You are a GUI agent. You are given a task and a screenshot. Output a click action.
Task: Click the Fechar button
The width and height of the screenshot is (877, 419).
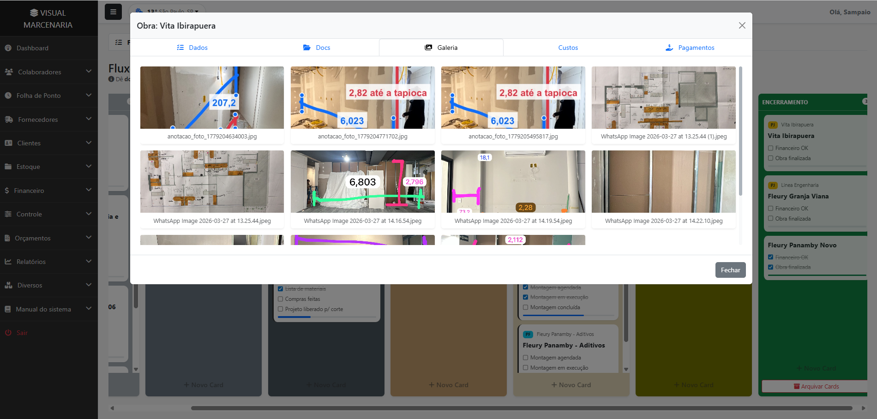tap(730, 270)
